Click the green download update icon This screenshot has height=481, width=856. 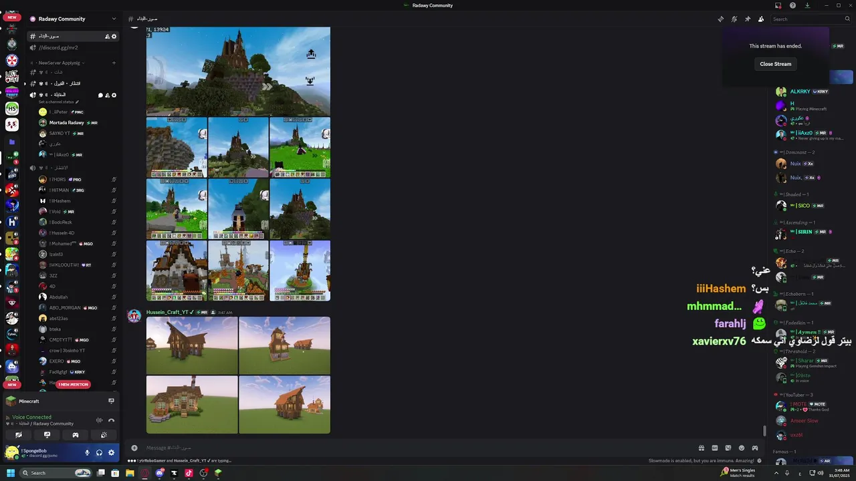coord(807,5)
